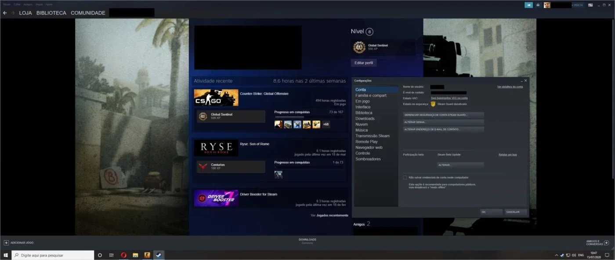Open the Counter-Strike: Global Offensive logo
The height and width of the screenshot is (260, 615).
tap(216, 98)
